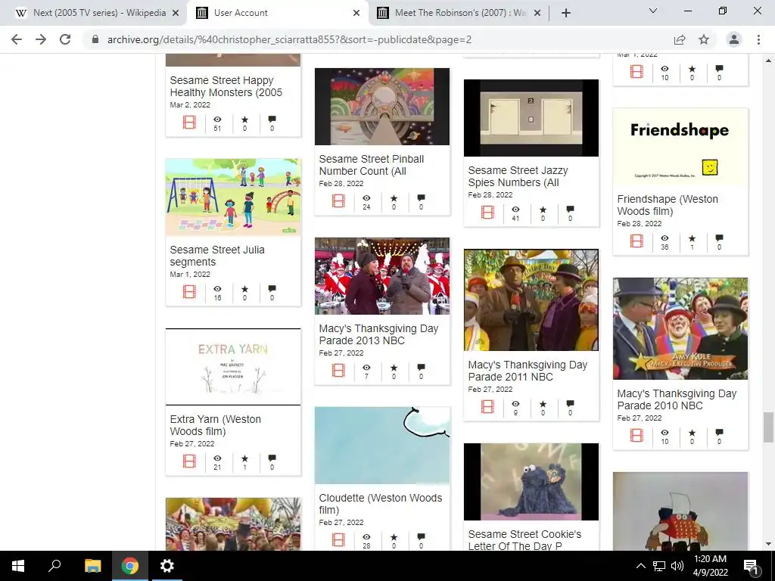Open the taskbar clock and date
Screen dimensions: 775x581
[x=710, y=566]
